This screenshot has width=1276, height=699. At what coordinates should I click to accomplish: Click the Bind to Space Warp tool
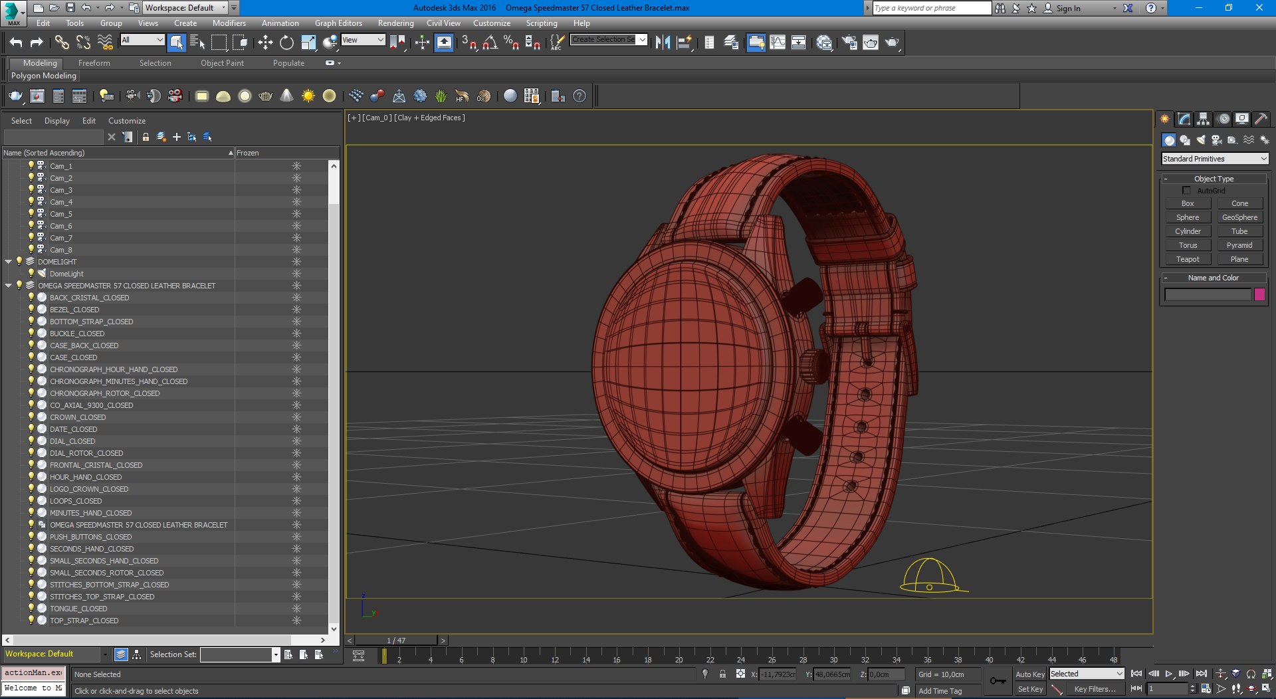tap(105, 43)
